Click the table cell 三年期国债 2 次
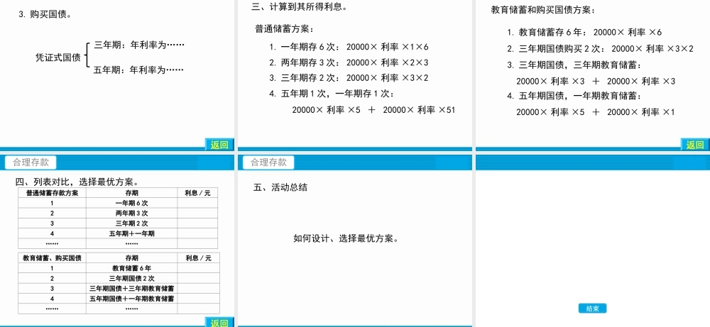 point(132,279)
